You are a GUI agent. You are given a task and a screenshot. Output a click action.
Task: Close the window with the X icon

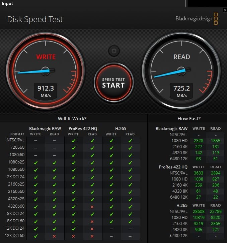click(x=225, y=10)
